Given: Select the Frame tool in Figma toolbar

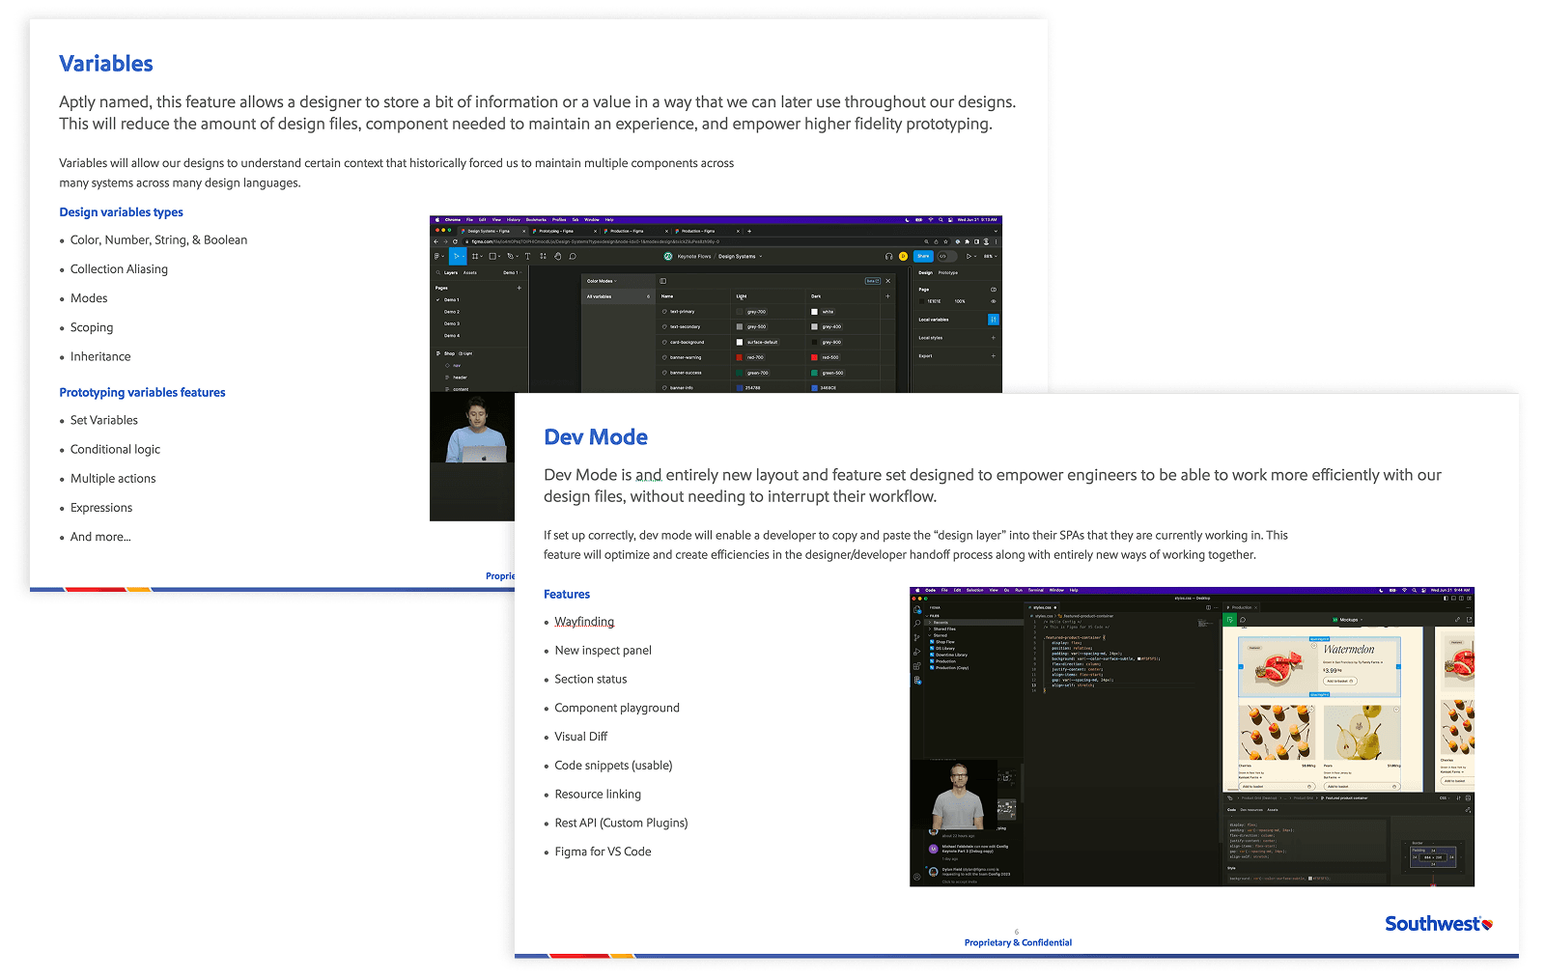Looking at the screenshot, I should [476, 256].
